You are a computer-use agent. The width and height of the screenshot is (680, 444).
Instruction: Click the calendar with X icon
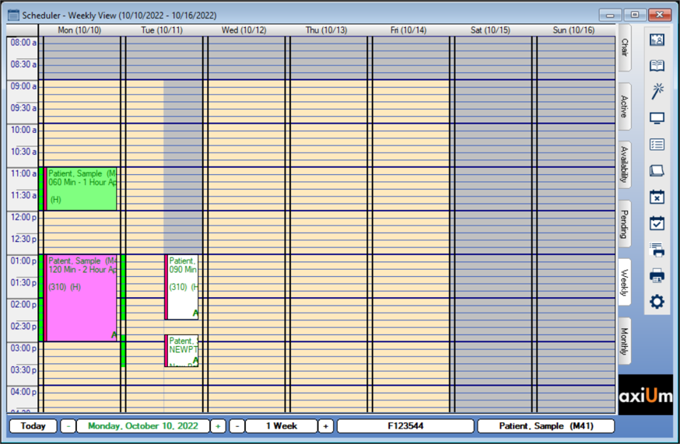click(x=657, y=197)
